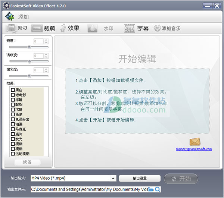The height and width of the screenshot is (198, 224).
Task: Click the 剪切 film strip icon
Action: 11,28
